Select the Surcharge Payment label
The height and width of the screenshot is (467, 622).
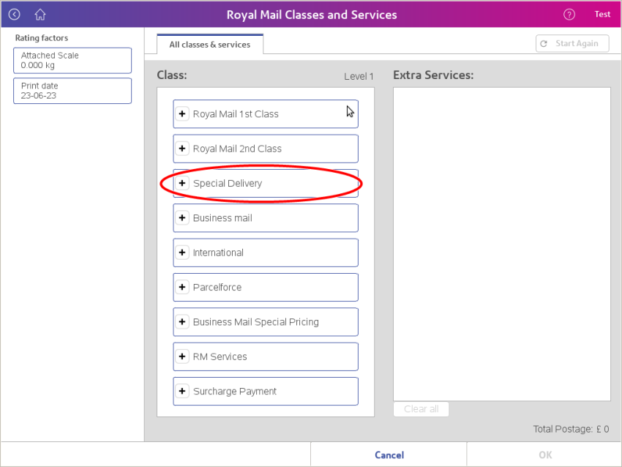pos(234,391)
